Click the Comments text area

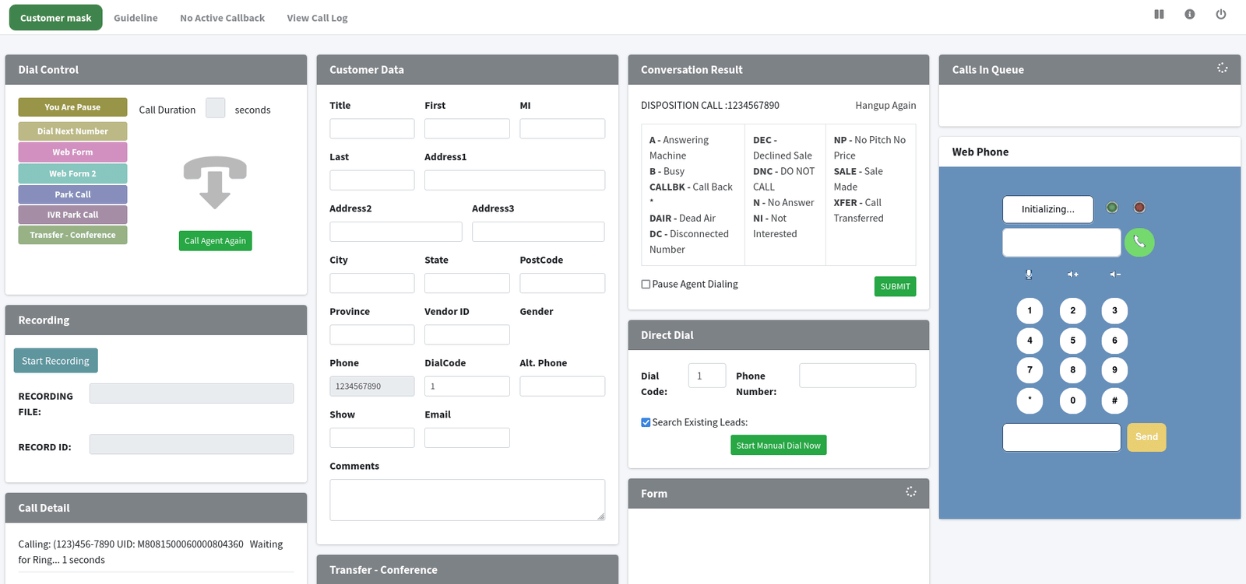click(466, 499)
